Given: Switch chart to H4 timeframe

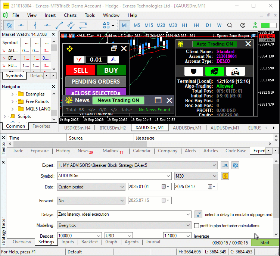Looking at the screenshot, I should (x=196, y=25).
